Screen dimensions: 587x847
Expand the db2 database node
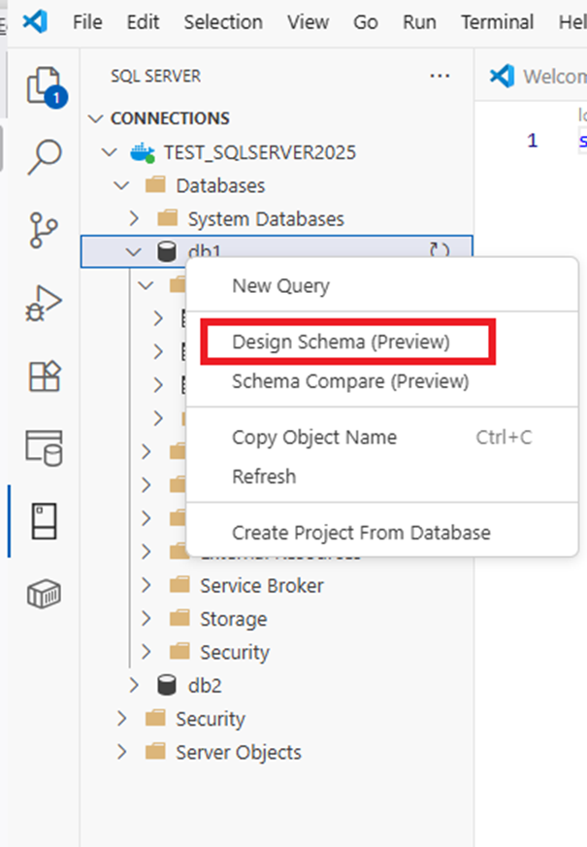pos(134,685)
